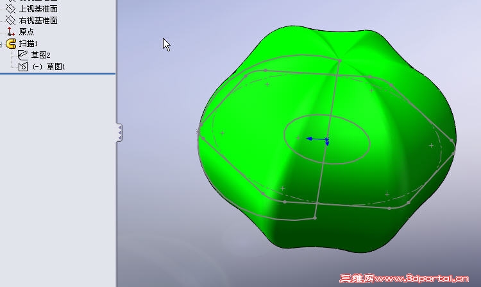Select the 原点 tree label
The width and height of the screenshot is (481, 287).
point(26,32)
